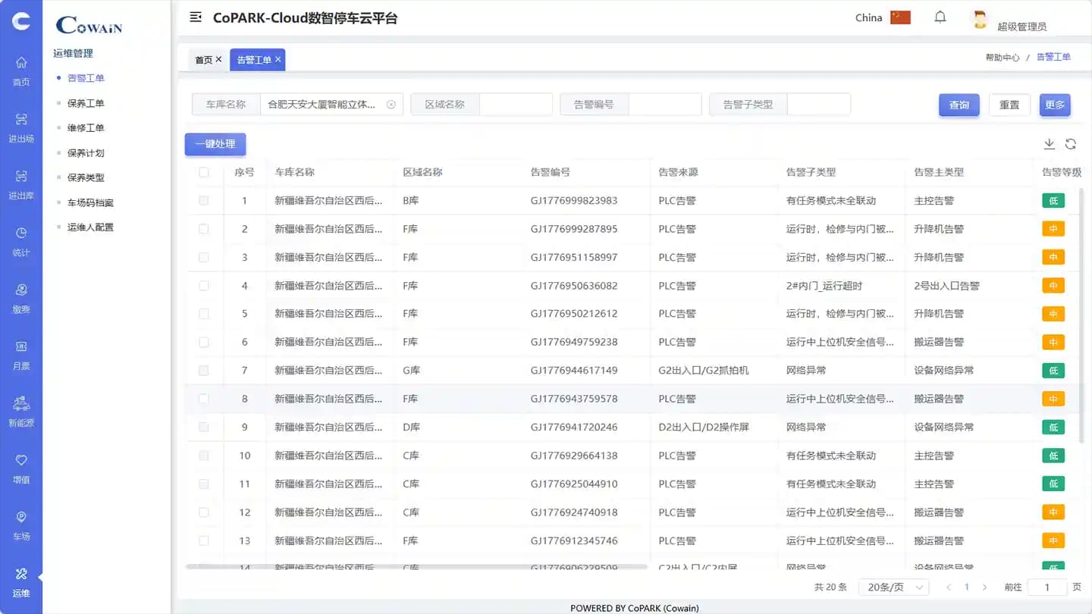Close the 告警工单 tab
This screenshot has height=614, width=1092.
click(x=278, y=59)
